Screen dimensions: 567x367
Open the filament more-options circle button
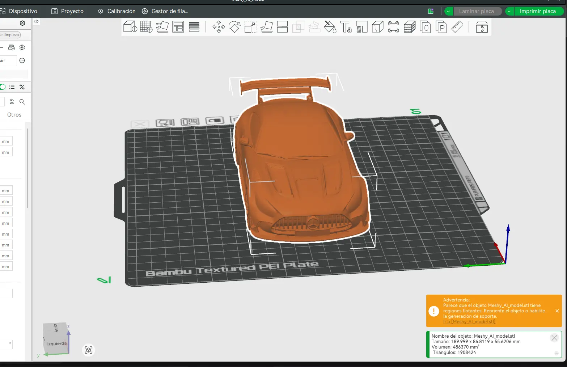[22, 60]
